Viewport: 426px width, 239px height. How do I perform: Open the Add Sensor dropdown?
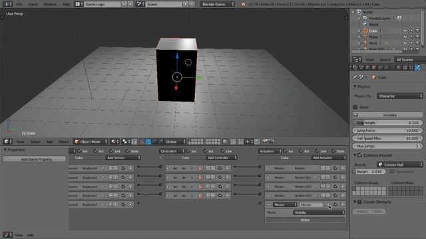[123, 158]
